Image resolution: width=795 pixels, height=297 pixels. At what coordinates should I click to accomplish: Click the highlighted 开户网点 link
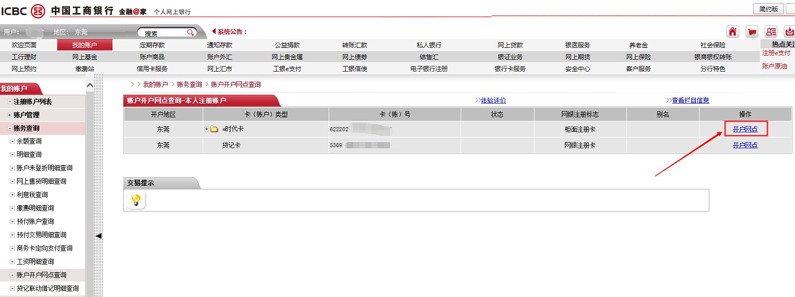(745, 129)
